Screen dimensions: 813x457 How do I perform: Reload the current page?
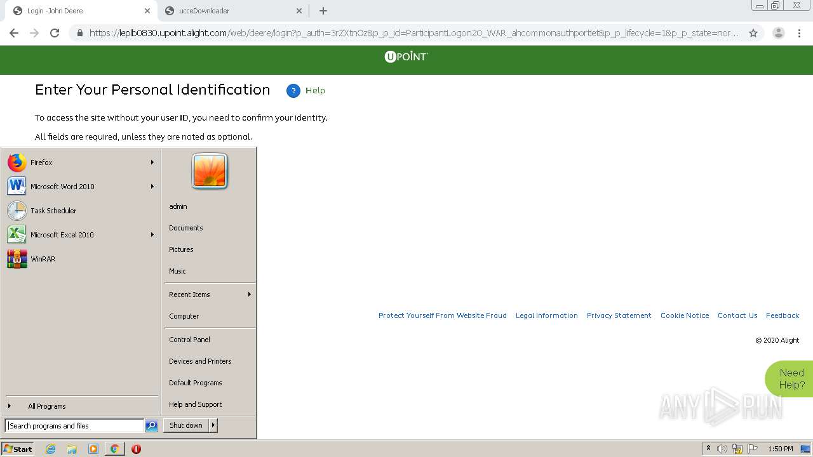55,33
